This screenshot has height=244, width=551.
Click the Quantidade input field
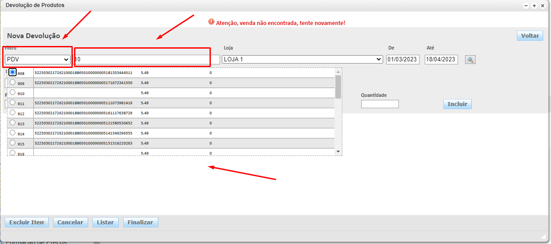tap(380, 104)
